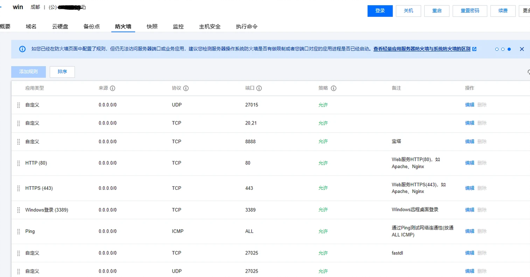Image resolution: width=530 pixels, height=277 pixels.
Task: Click the 备注 column header
Action: [396, 88]
